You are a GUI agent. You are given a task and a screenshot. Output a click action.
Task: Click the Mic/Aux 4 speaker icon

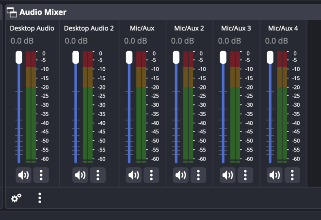pyautogui.click(x=275, y=175)
